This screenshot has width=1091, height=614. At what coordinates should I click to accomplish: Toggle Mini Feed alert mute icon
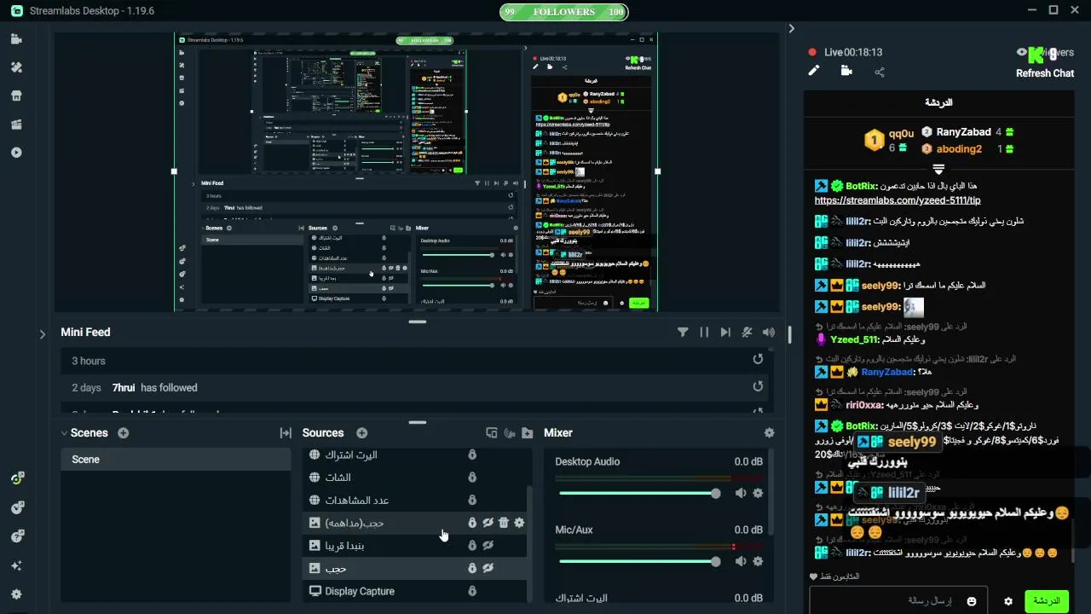[x=747, y=333]
